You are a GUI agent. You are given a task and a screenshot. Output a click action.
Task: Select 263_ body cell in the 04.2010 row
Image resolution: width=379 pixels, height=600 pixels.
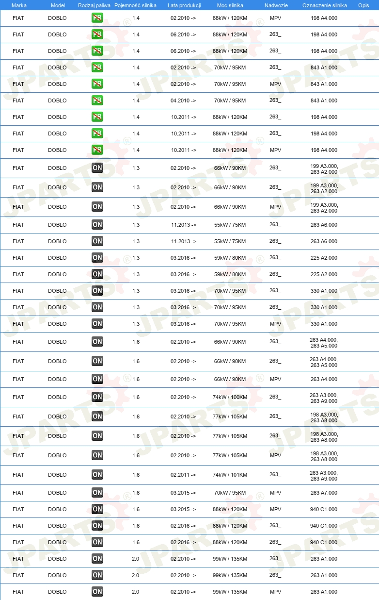point(275,100)
